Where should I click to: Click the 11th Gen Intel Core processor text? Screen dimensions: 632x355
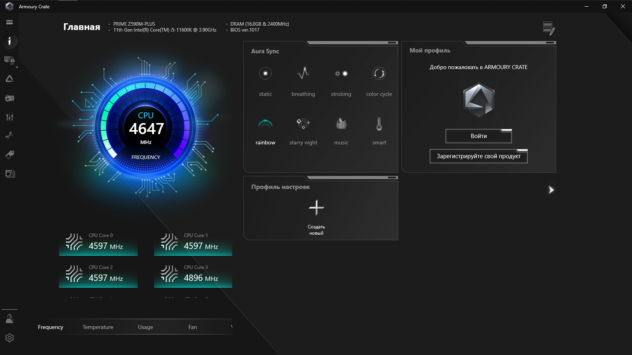pos(165,30)
